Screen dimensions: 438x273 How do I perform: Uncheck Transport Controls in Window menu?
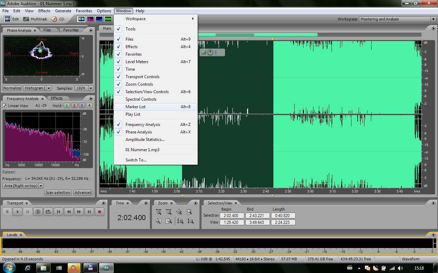coord(156,77)
